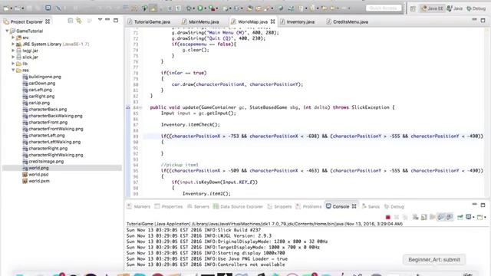This screenshot has width=491, height=276.
Task: Expand the src folder
Action: 13,38
